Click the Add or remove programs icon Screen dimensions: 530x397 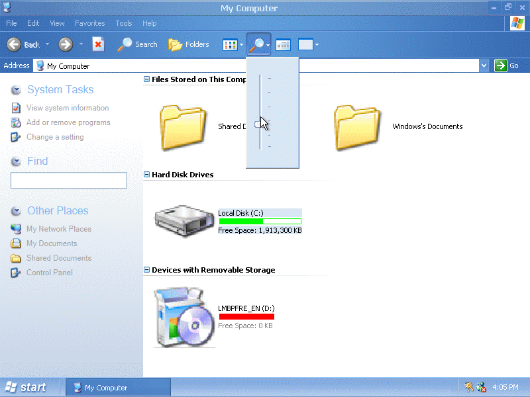pos(16,122)
